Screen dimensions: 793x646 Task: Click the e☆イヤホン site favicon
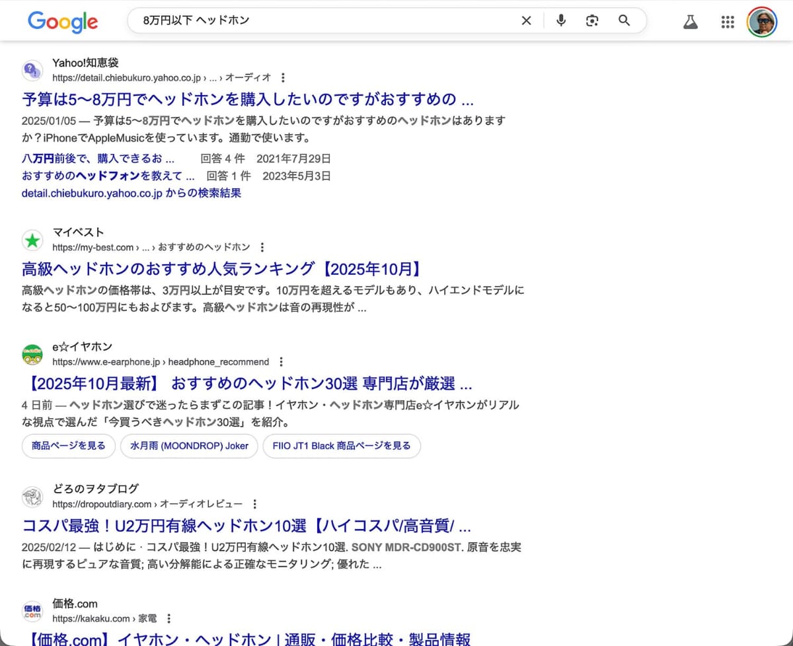coord(32,354)
